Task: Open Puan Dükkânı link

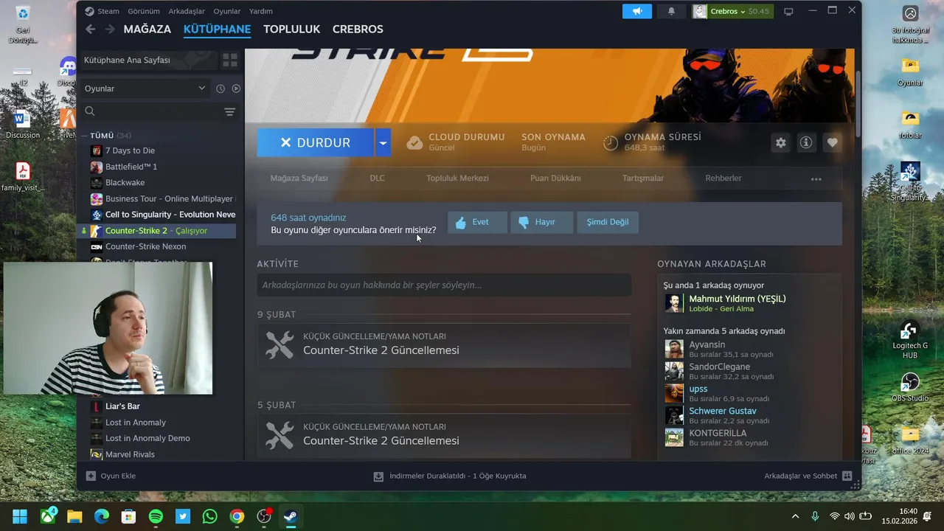Action: coord(555,178)
